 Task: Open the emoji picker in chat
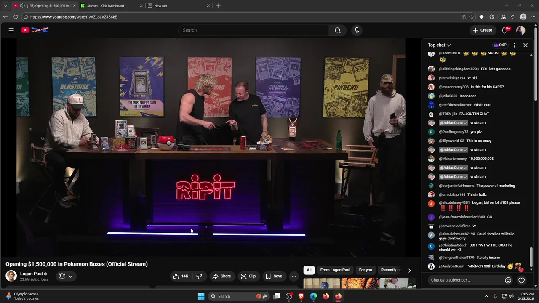click(x=508, y=280)
